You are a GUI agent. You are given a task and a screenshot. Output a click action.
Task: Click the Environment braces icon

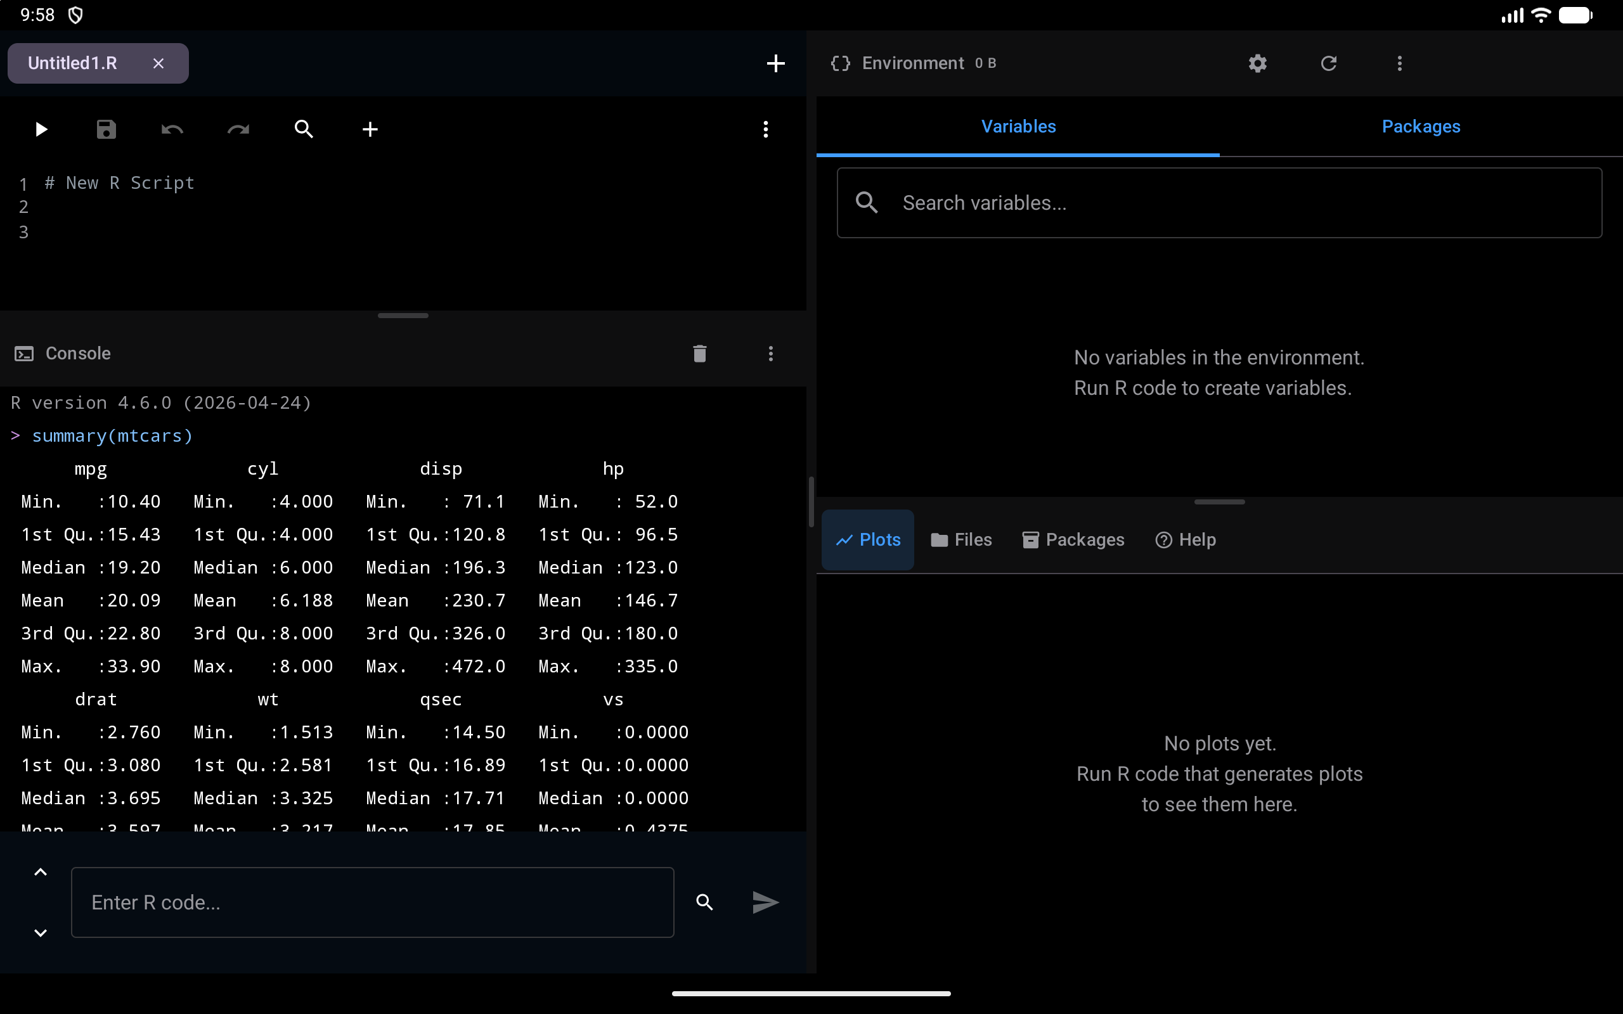click(840, 63)
